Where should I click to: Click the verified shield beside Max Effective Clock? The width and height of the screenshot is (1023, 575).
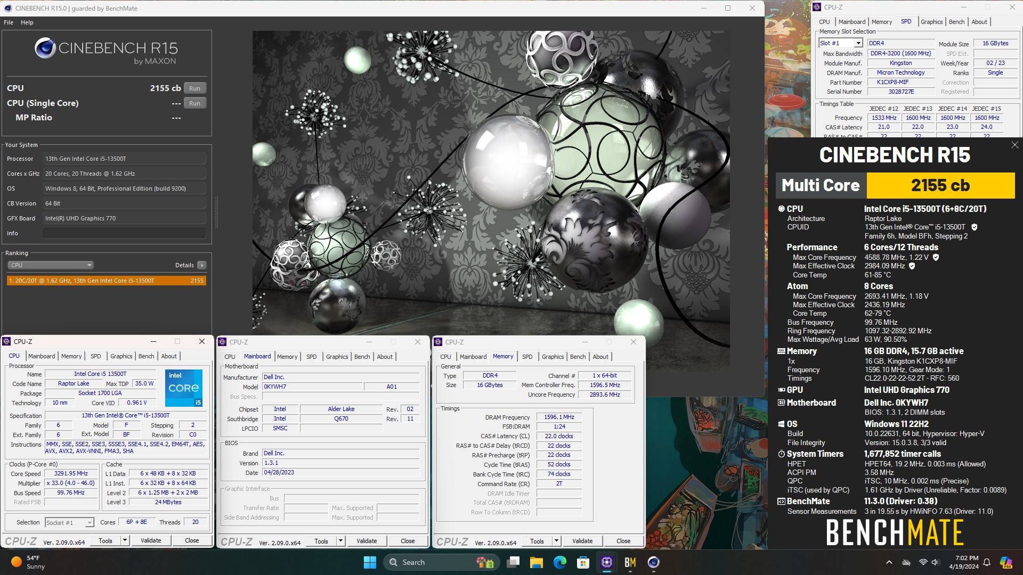click(912, 266)
